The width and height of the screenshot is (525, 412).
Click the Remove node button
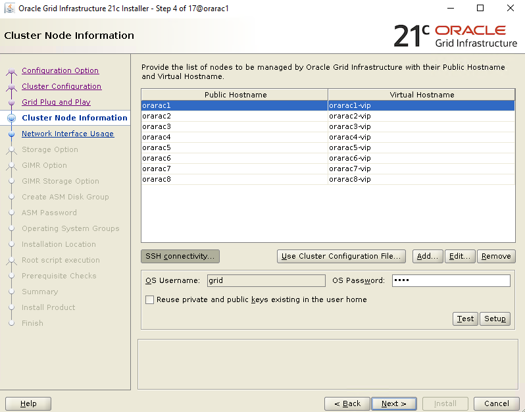click(496, 256)
